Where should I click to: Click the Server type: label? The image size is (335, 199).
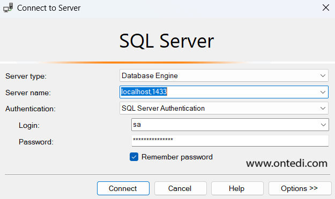click(26, 76)
